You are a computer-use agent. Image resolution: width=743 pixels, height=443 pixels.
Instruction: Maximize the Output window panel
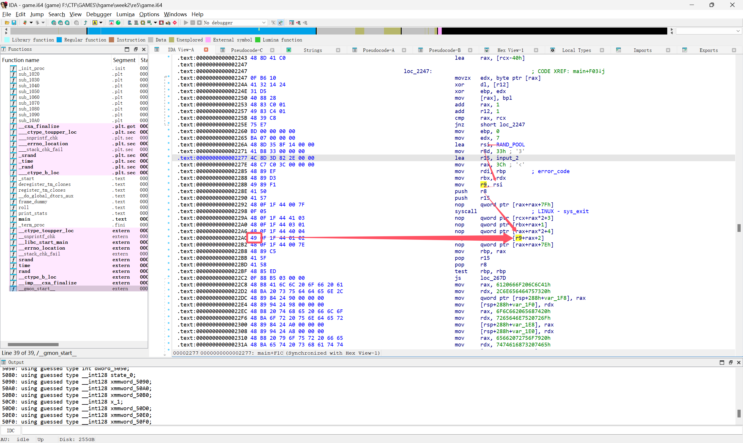point(722,362)
